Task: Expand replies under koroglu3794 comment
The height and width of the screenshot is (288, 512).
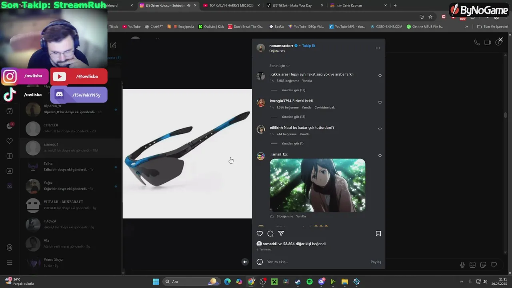Action: coord(293,117)
